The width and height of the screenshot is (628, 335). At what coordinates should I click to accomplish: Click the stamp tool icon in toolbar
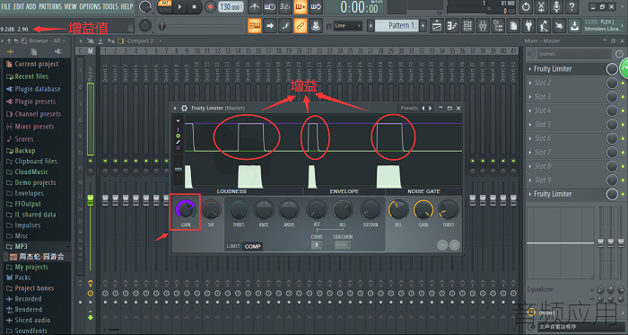pos(316,26)
